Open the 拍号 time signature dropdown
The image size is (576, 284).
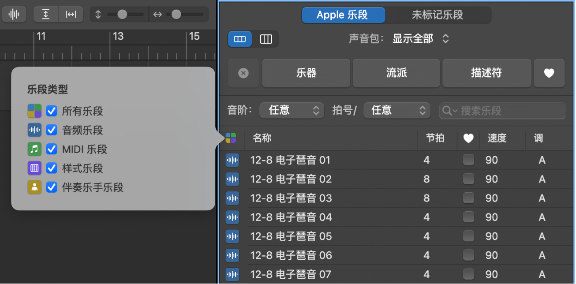pyautogui.click(x=396, y=110)
